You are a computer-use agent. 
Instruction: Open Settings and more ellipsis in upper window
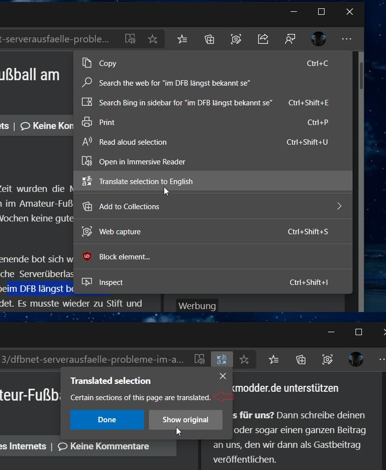[347, 39]
